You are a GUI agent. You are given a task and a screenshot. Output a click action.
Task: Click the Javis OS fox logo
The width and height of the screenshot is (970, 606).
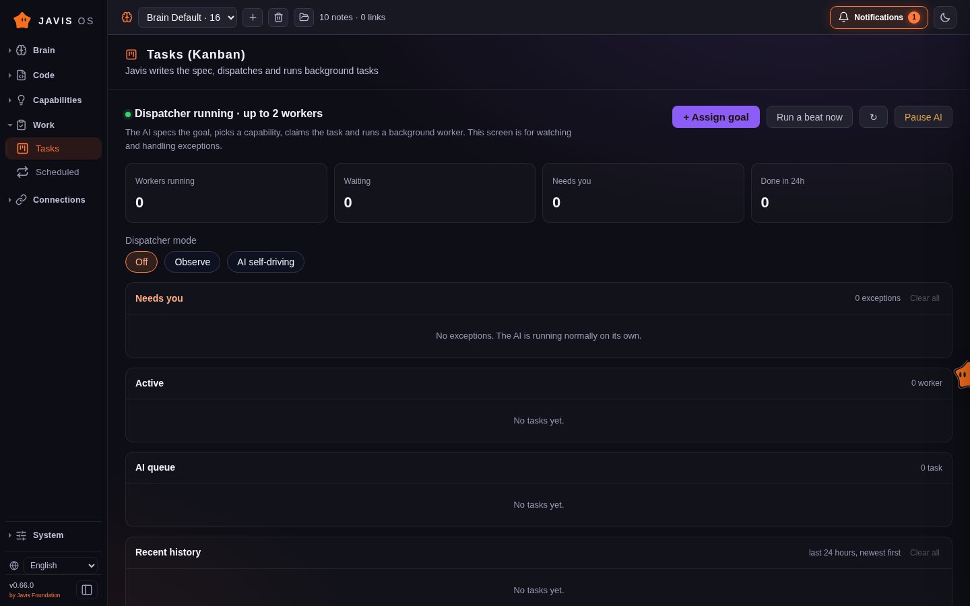click(22, 20)
